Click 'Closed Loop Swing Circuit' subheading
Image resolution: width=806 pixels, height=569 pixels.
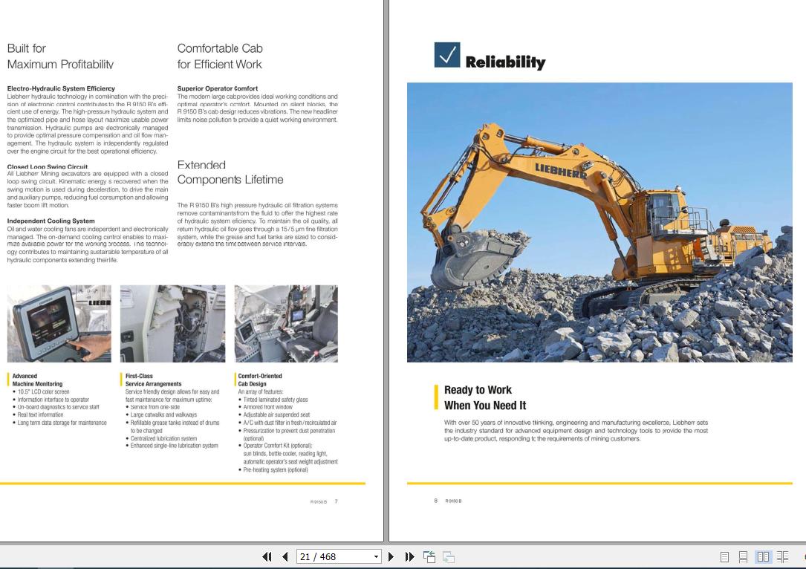(48, 166)
